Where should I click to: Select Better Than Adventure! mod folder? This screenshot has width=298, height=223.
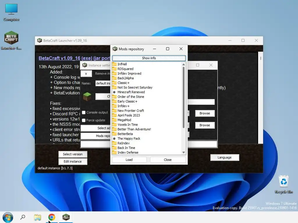click(x=132, y=129)
